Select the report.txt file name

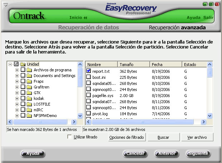101,71
